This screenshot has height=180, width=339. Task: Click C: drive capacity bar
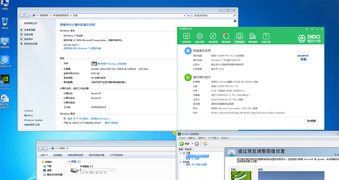[x=97, y=169]
